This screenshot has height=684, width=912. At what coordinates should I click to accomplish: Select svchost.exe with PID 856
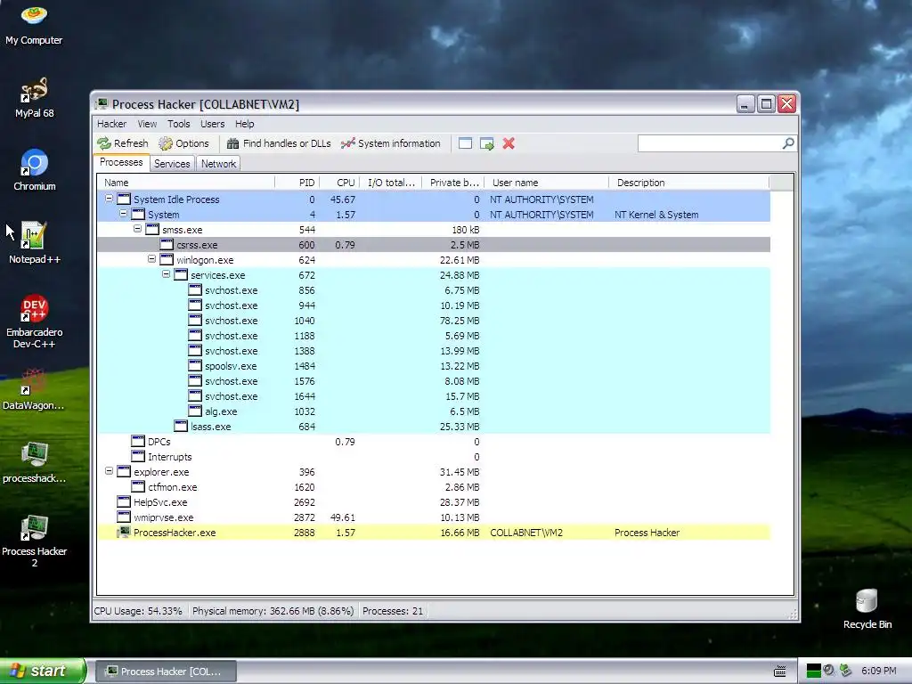434,290
